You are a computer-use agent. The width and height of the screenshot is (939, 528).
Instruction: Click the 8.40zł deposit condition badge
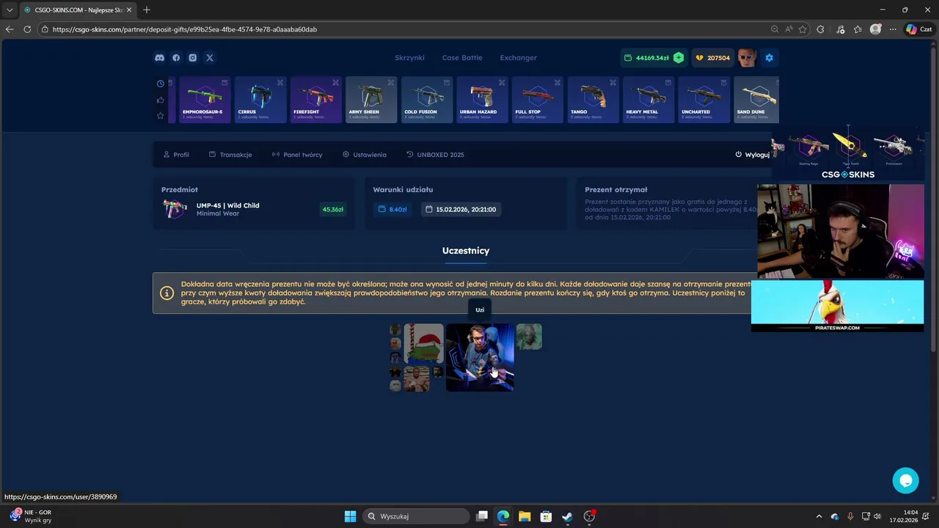[x=392, y=210]
